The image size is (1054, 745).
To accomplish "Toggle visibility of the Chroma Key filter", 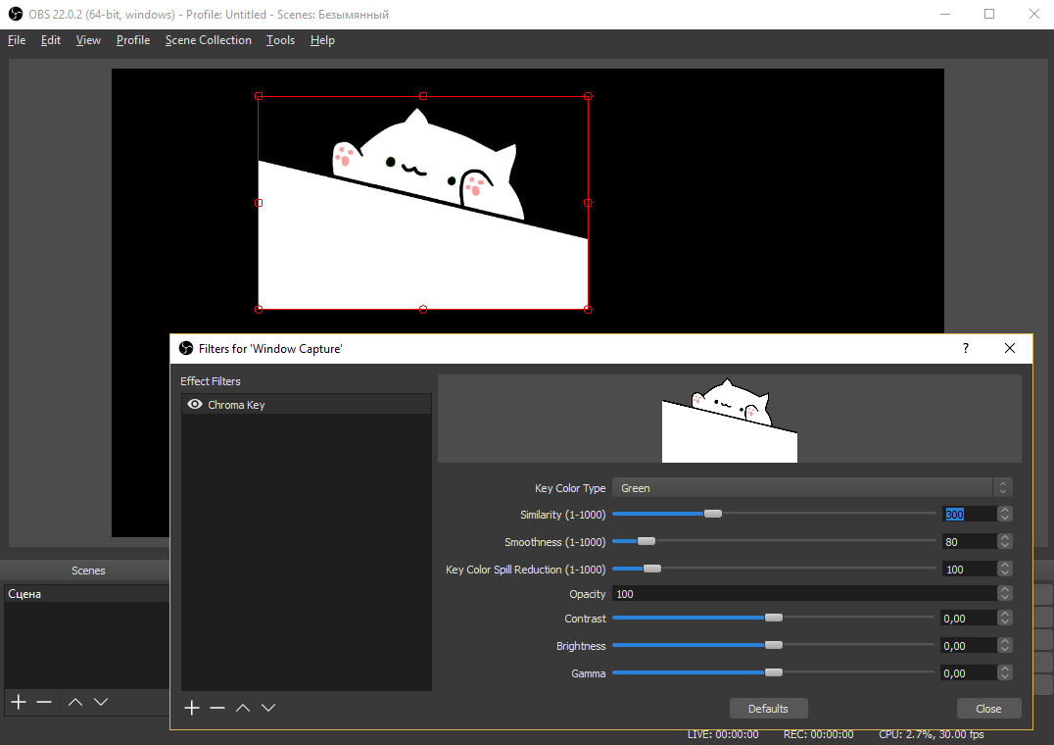I will [194, 404].
